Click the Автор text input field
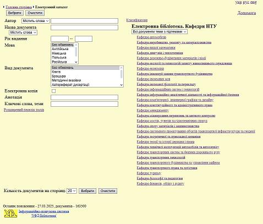The image size is (263, 224). 84,21
